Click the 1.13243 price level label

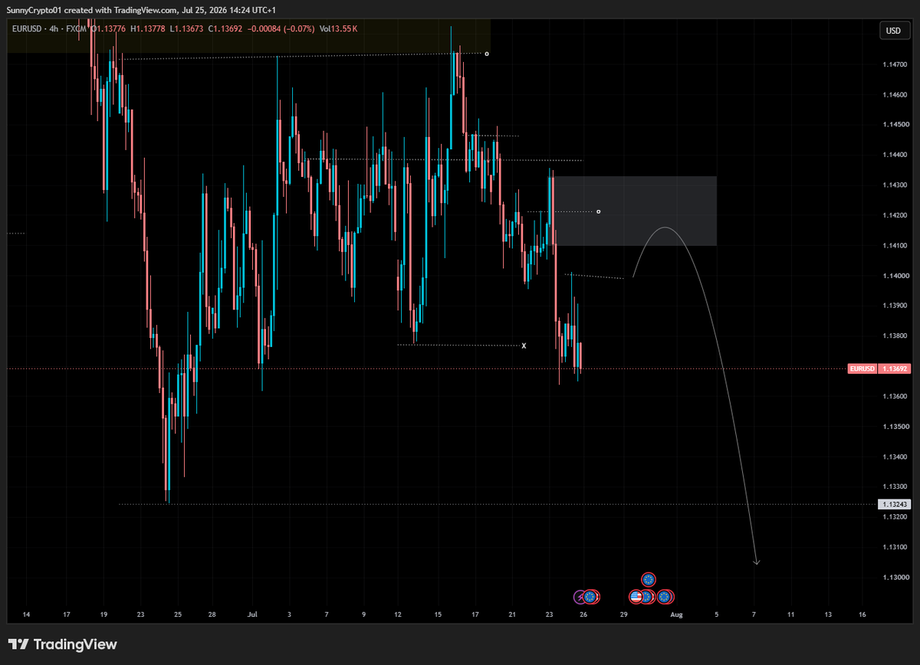point(895,504)
